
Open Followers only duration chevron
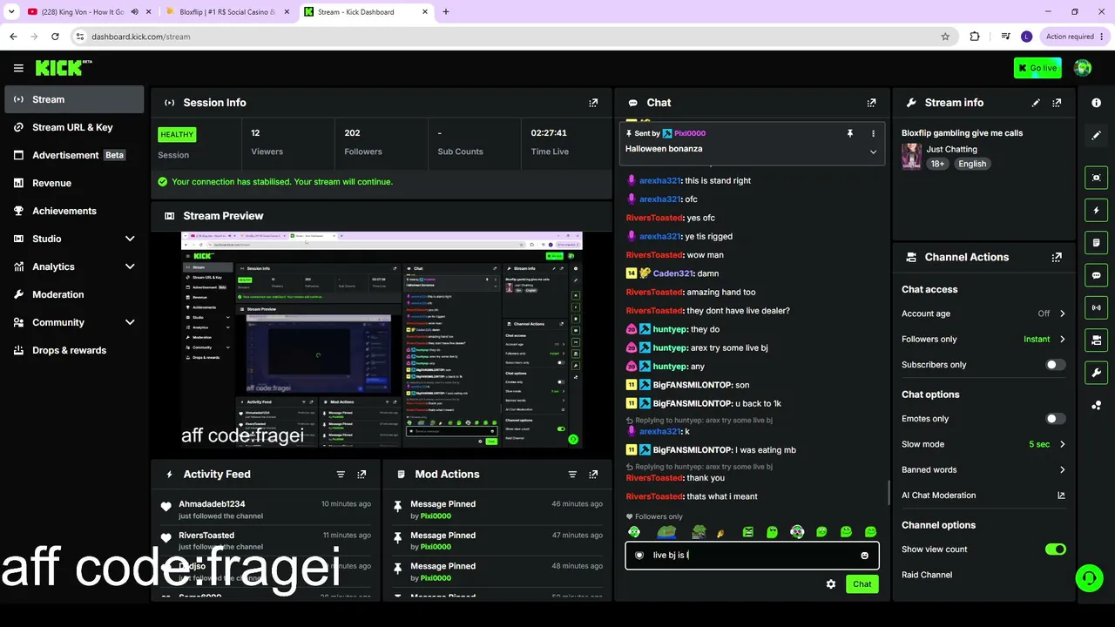[1062, 340]
